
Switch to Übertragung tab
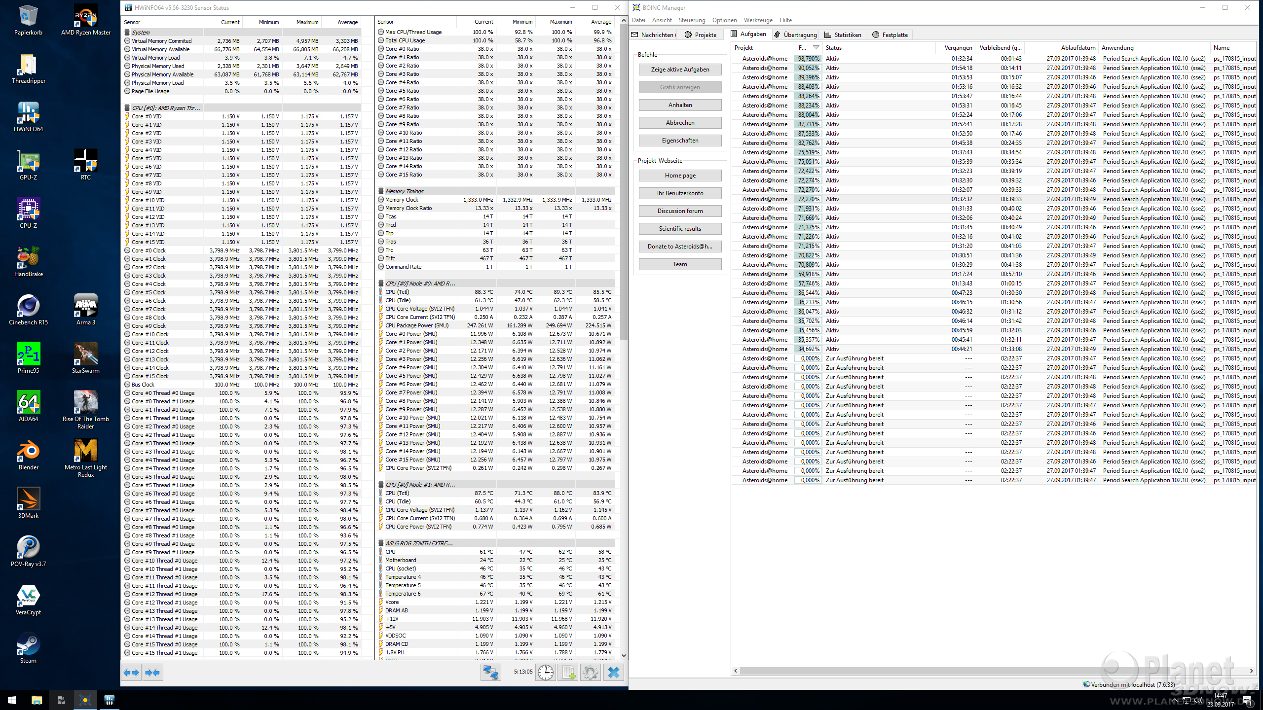click(795, 35)
